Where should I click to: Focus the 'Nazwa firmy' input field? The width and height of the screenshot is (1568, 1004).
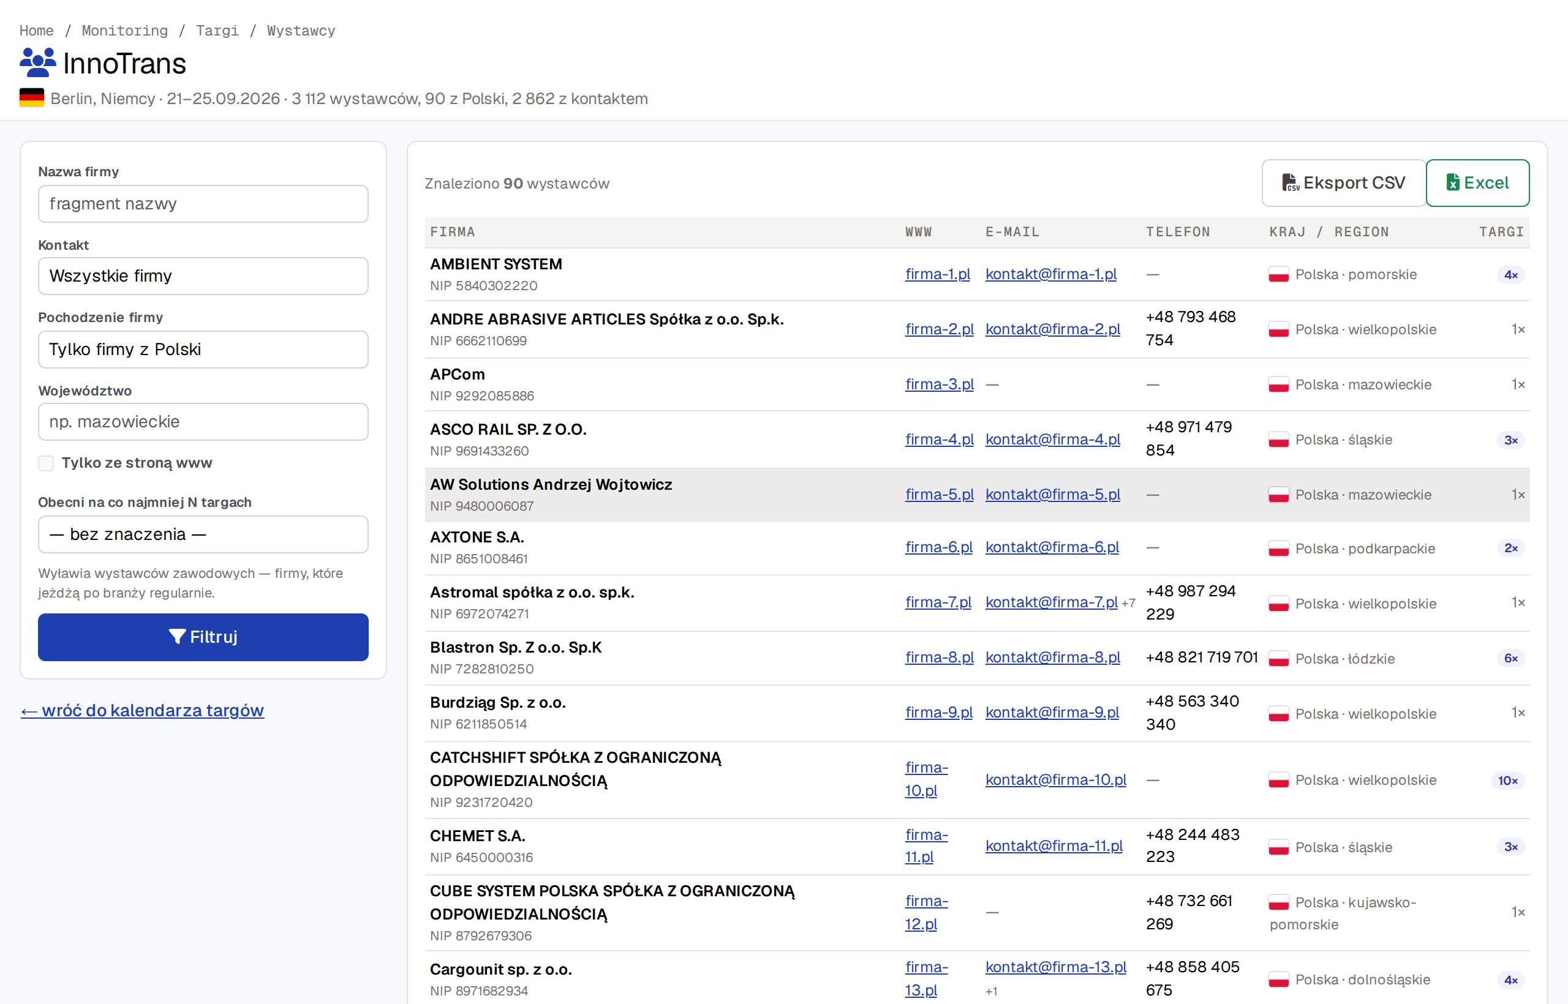click(203, 203)
